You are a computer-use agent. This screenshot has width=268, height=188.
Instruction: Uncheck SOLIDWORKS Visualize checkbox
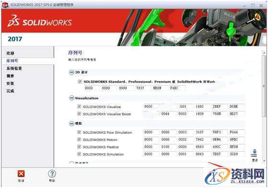pos(79,107)
